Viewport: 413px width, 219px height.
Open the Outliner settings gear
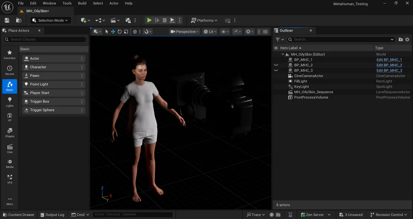click(407, 40)
